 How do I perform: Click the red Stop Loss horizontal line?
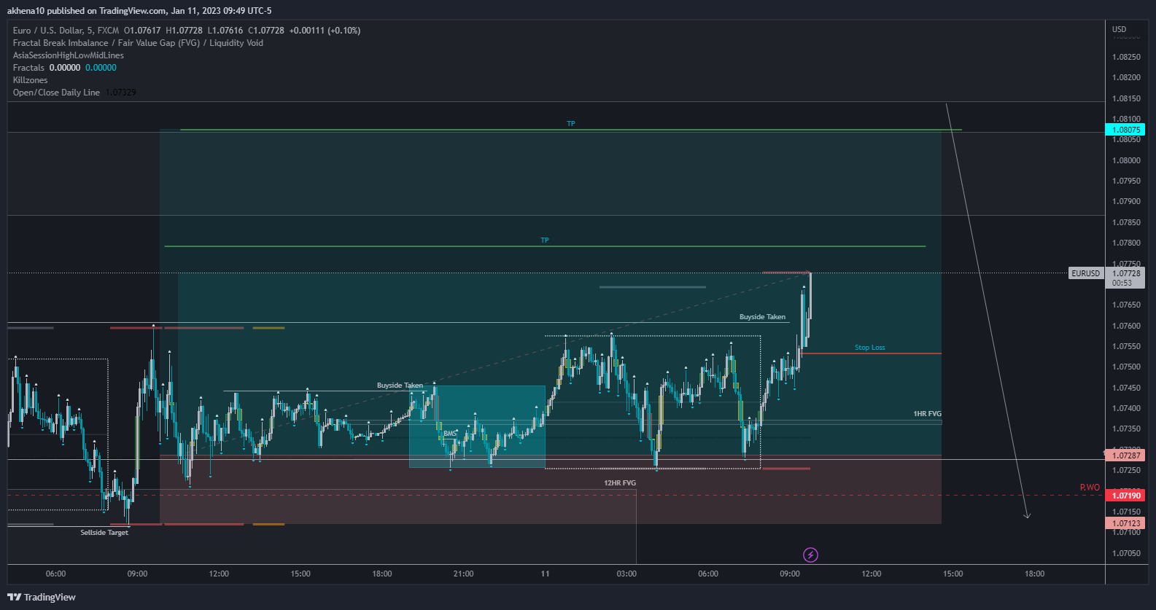872,353
